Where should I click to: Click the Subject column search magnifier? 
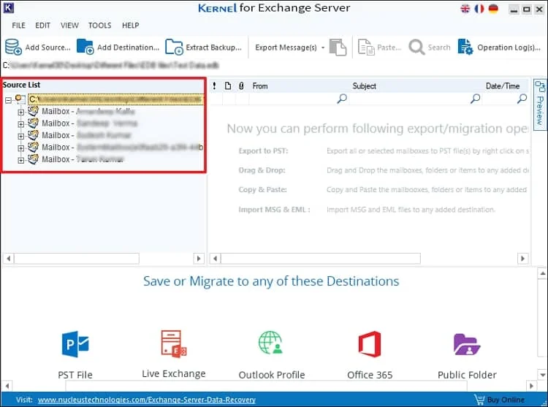point(475,99)
